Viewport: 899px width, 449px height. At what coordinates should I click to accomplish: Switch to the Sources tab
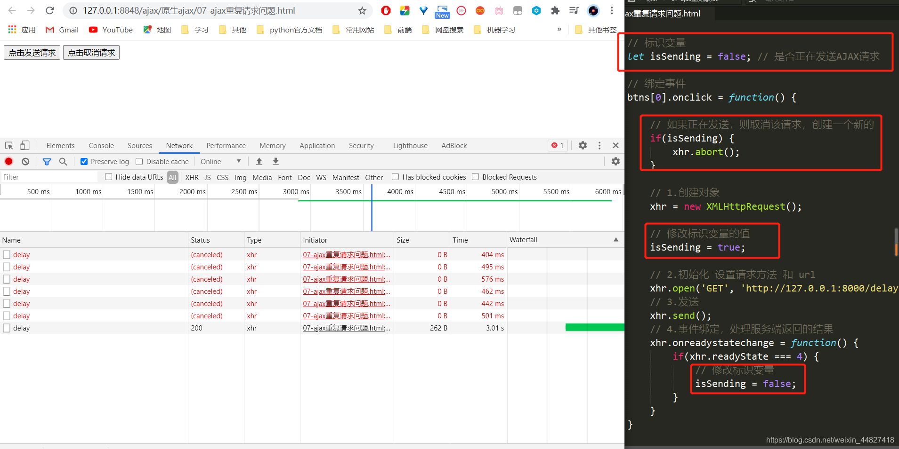140,146
